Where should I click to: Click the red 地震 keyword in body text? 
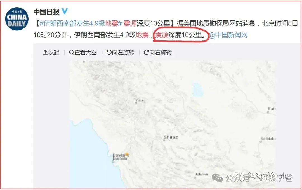click(142, 35)
